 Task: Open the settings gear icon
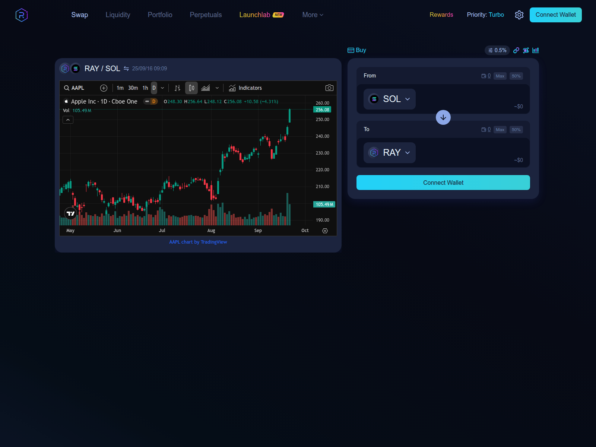pos(519,15)
